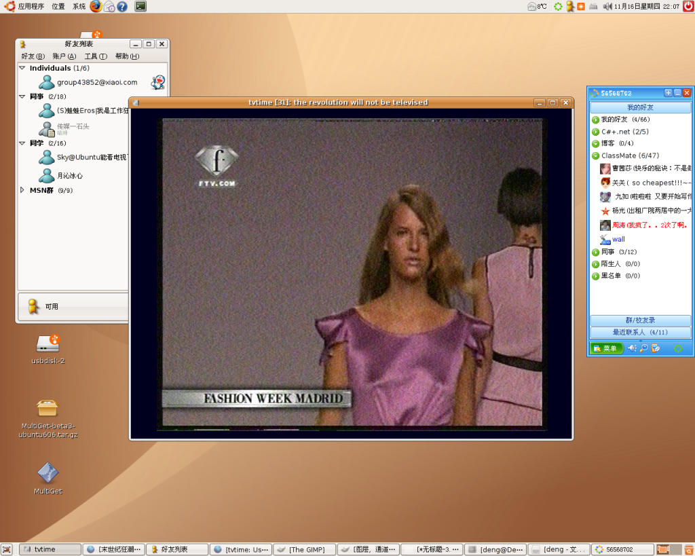Image resolution: width=695 pixels, height=556 pixels.
Task: Click the orange update notifier tray icon
Action: (581, 6)
